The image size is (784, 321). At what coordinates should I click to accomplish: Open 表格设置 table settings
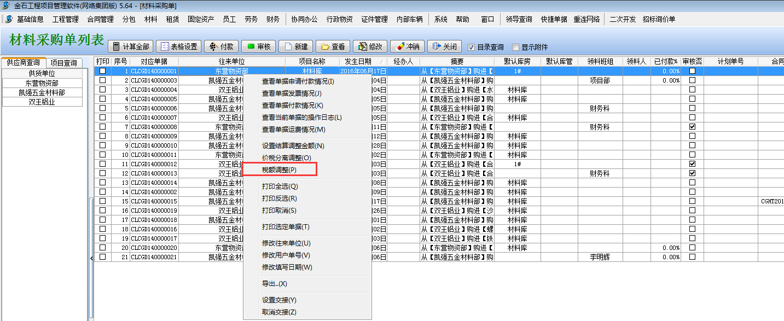(178, 46)
